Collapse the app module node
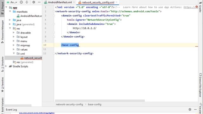The image size is (203, 114). (6, 7)
